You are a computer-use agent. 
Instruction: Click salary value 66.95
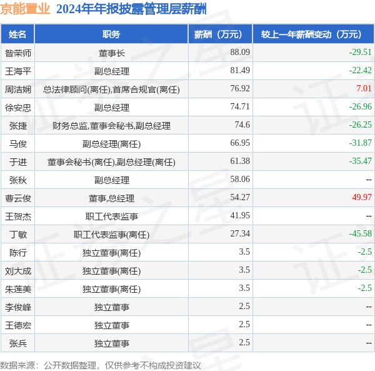coord(240,143)
